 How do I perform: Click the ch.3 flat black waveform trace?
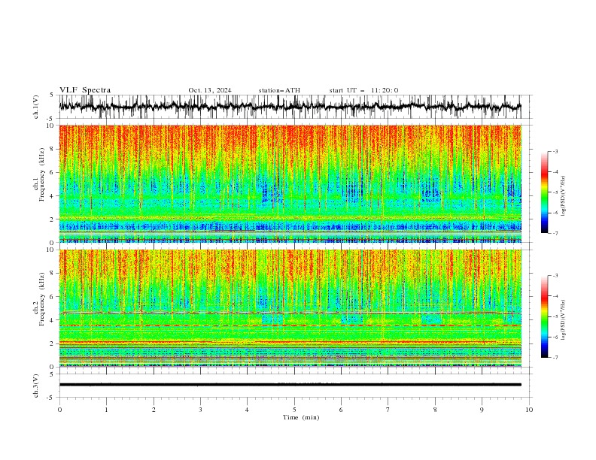tap(290, 385)
